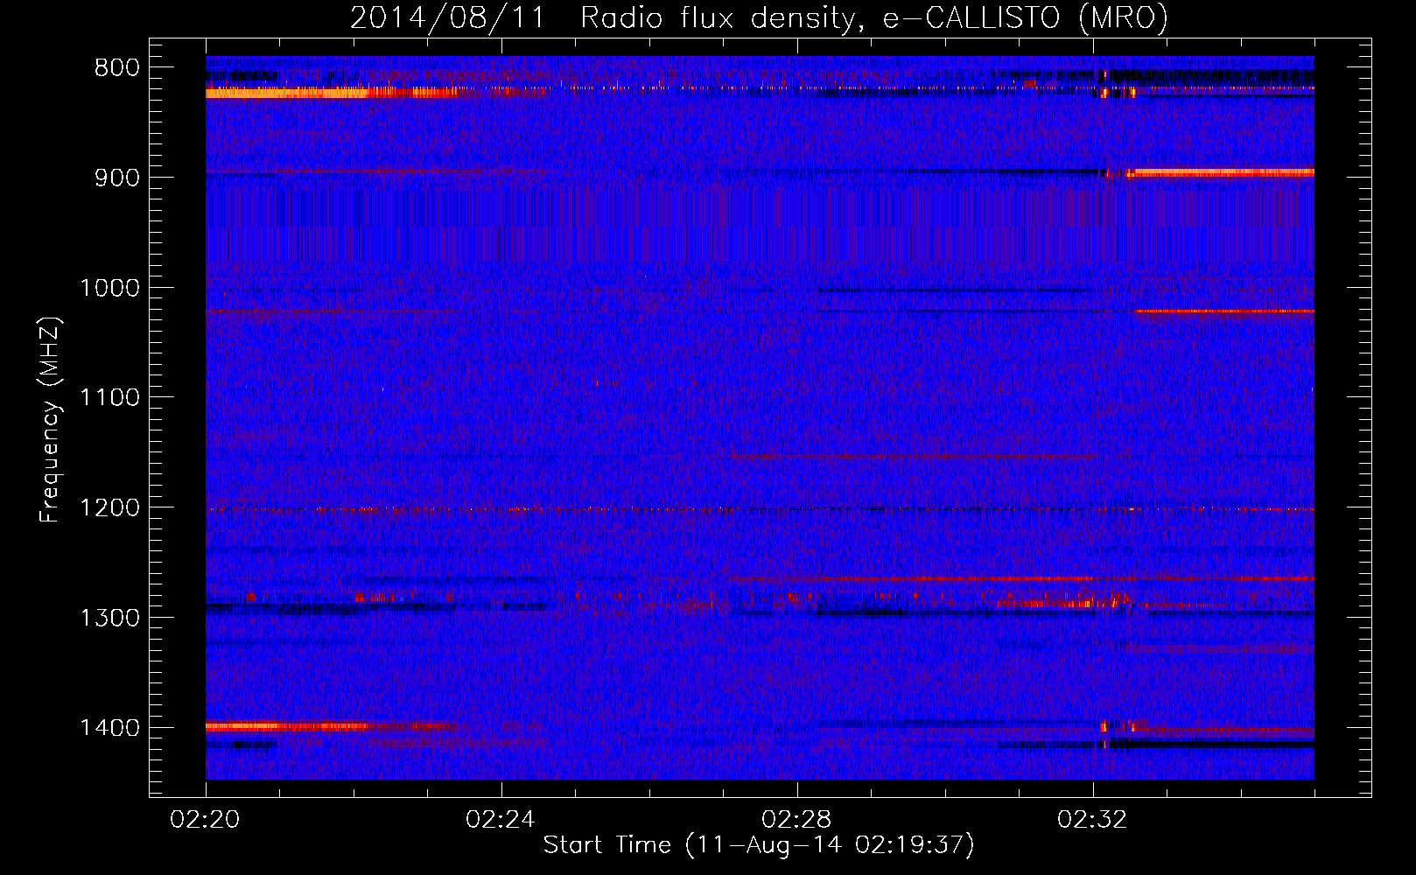
Task: Select the 1000 frequency tick label
Action: 109,288
